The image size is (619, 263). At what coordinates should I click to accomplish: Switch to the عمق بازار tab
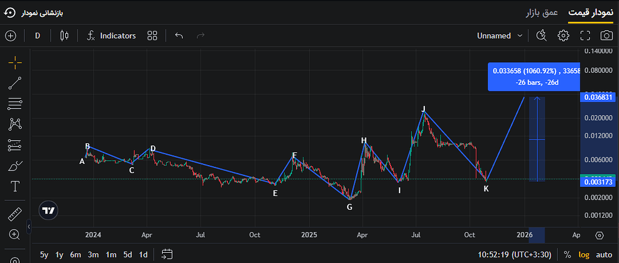point(541,13)
